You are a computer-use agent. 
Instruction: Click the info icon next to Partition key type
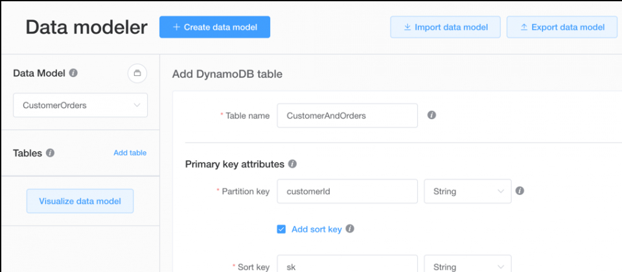coord(520,191)
